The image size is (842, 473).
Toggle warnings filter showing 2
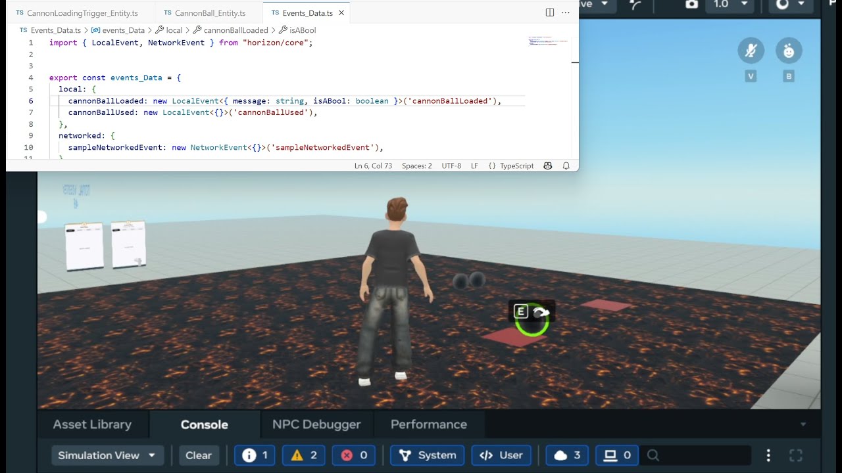(x=303, y=455)
